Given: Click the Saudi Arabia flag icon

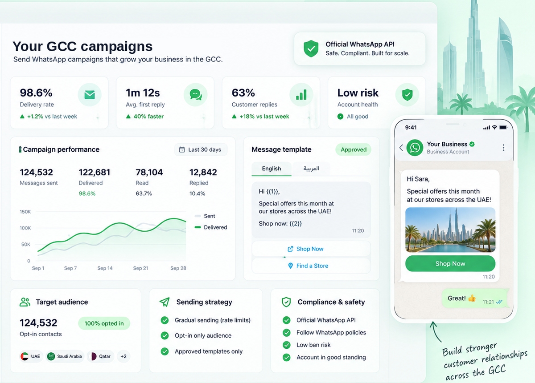Looking at the screenshot, I should (x=51, y=356).
